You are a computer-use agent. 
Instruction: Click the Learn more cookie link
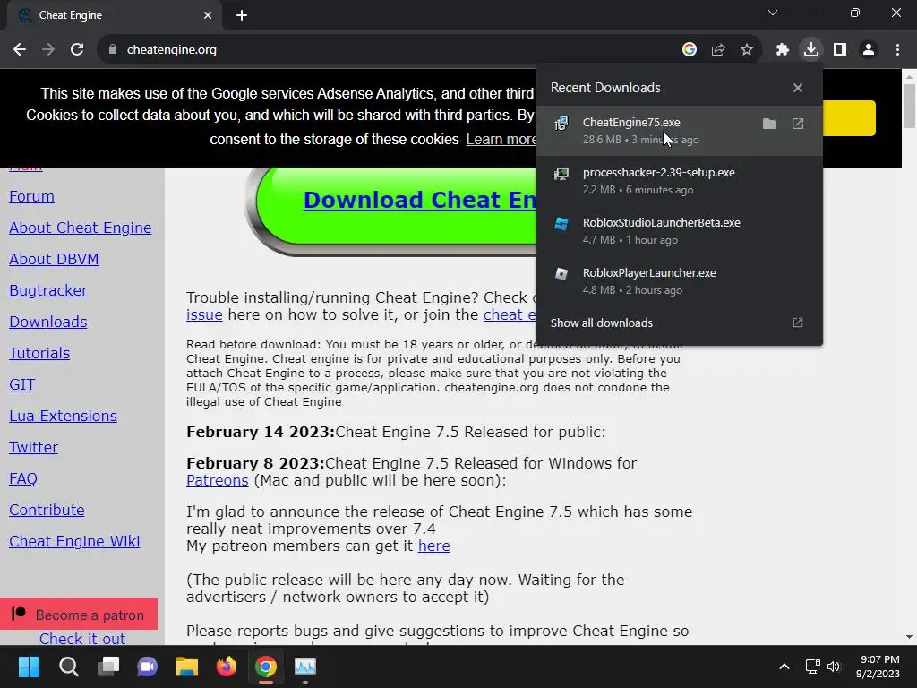501,139
